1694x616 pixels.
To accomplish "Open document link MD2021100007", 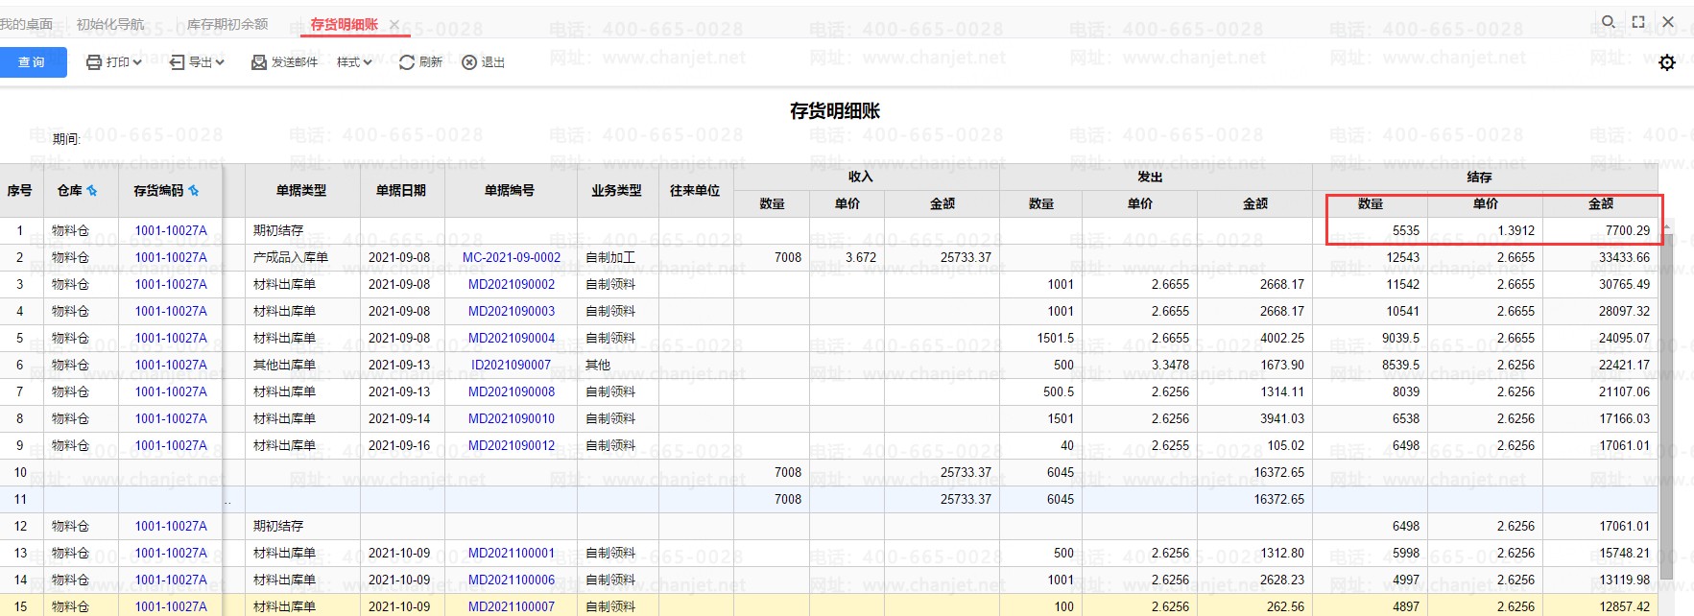I will [x=512, y=607].
